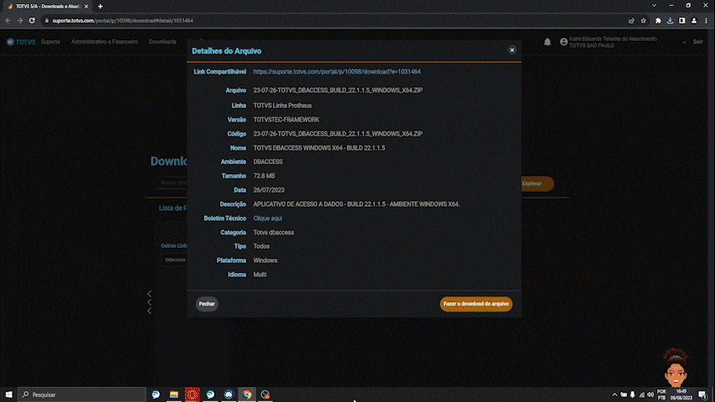Open Boletim Técnico 'Clique aqui' link
The image size is (715, 402).
[x=268, y=218]
